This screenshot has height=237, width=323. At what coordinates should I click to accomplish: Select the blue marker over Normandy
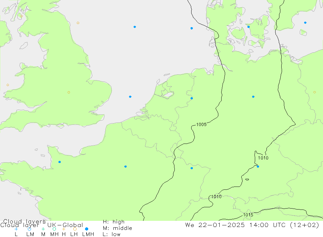(59, 162)
